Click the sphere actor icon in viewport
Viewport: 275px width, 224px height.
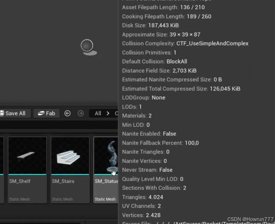tap(89, 47)
